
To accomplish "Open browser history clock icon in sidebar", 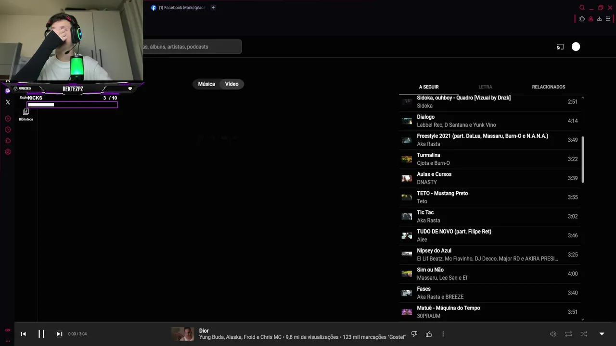I will coord(8,130).
